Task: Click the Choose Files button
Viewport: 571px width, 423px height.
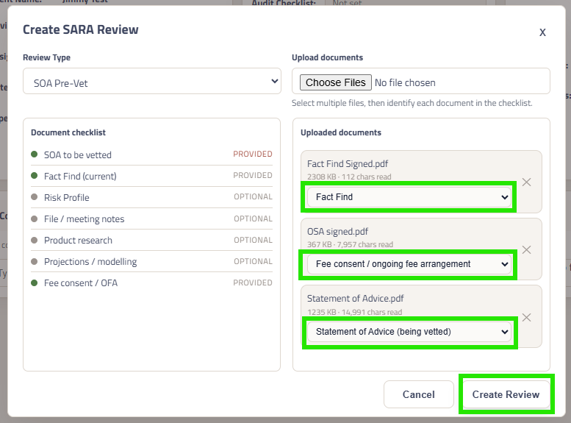Action: pyautogui.click(x=335, y=82)
